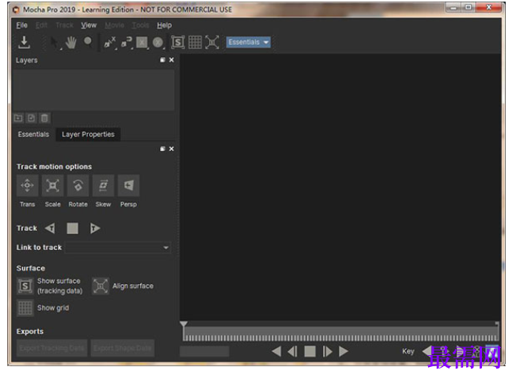Click the timeline out-point marker
516x382 pixels.
tap(497, 324)
